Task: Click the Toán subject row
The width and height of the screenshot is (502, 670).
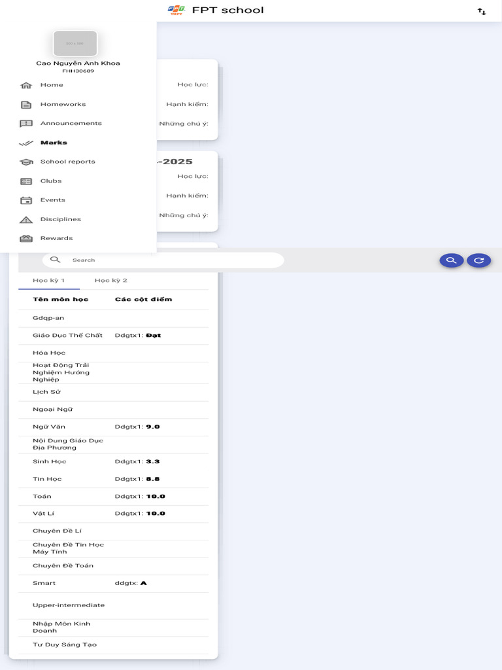Action: [x=114, y=497]
